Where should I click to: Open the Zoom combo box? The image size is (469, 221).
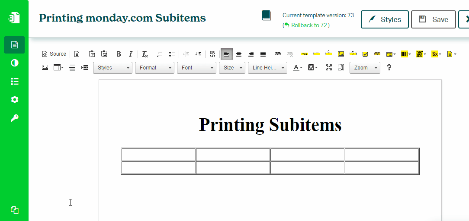click(365, 68)
